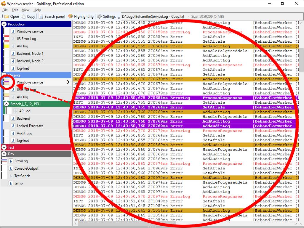This screenshot has height=228, width=304.
Task: Open the Edit menu
Action: pyautogui.click(x=15, y=10)
